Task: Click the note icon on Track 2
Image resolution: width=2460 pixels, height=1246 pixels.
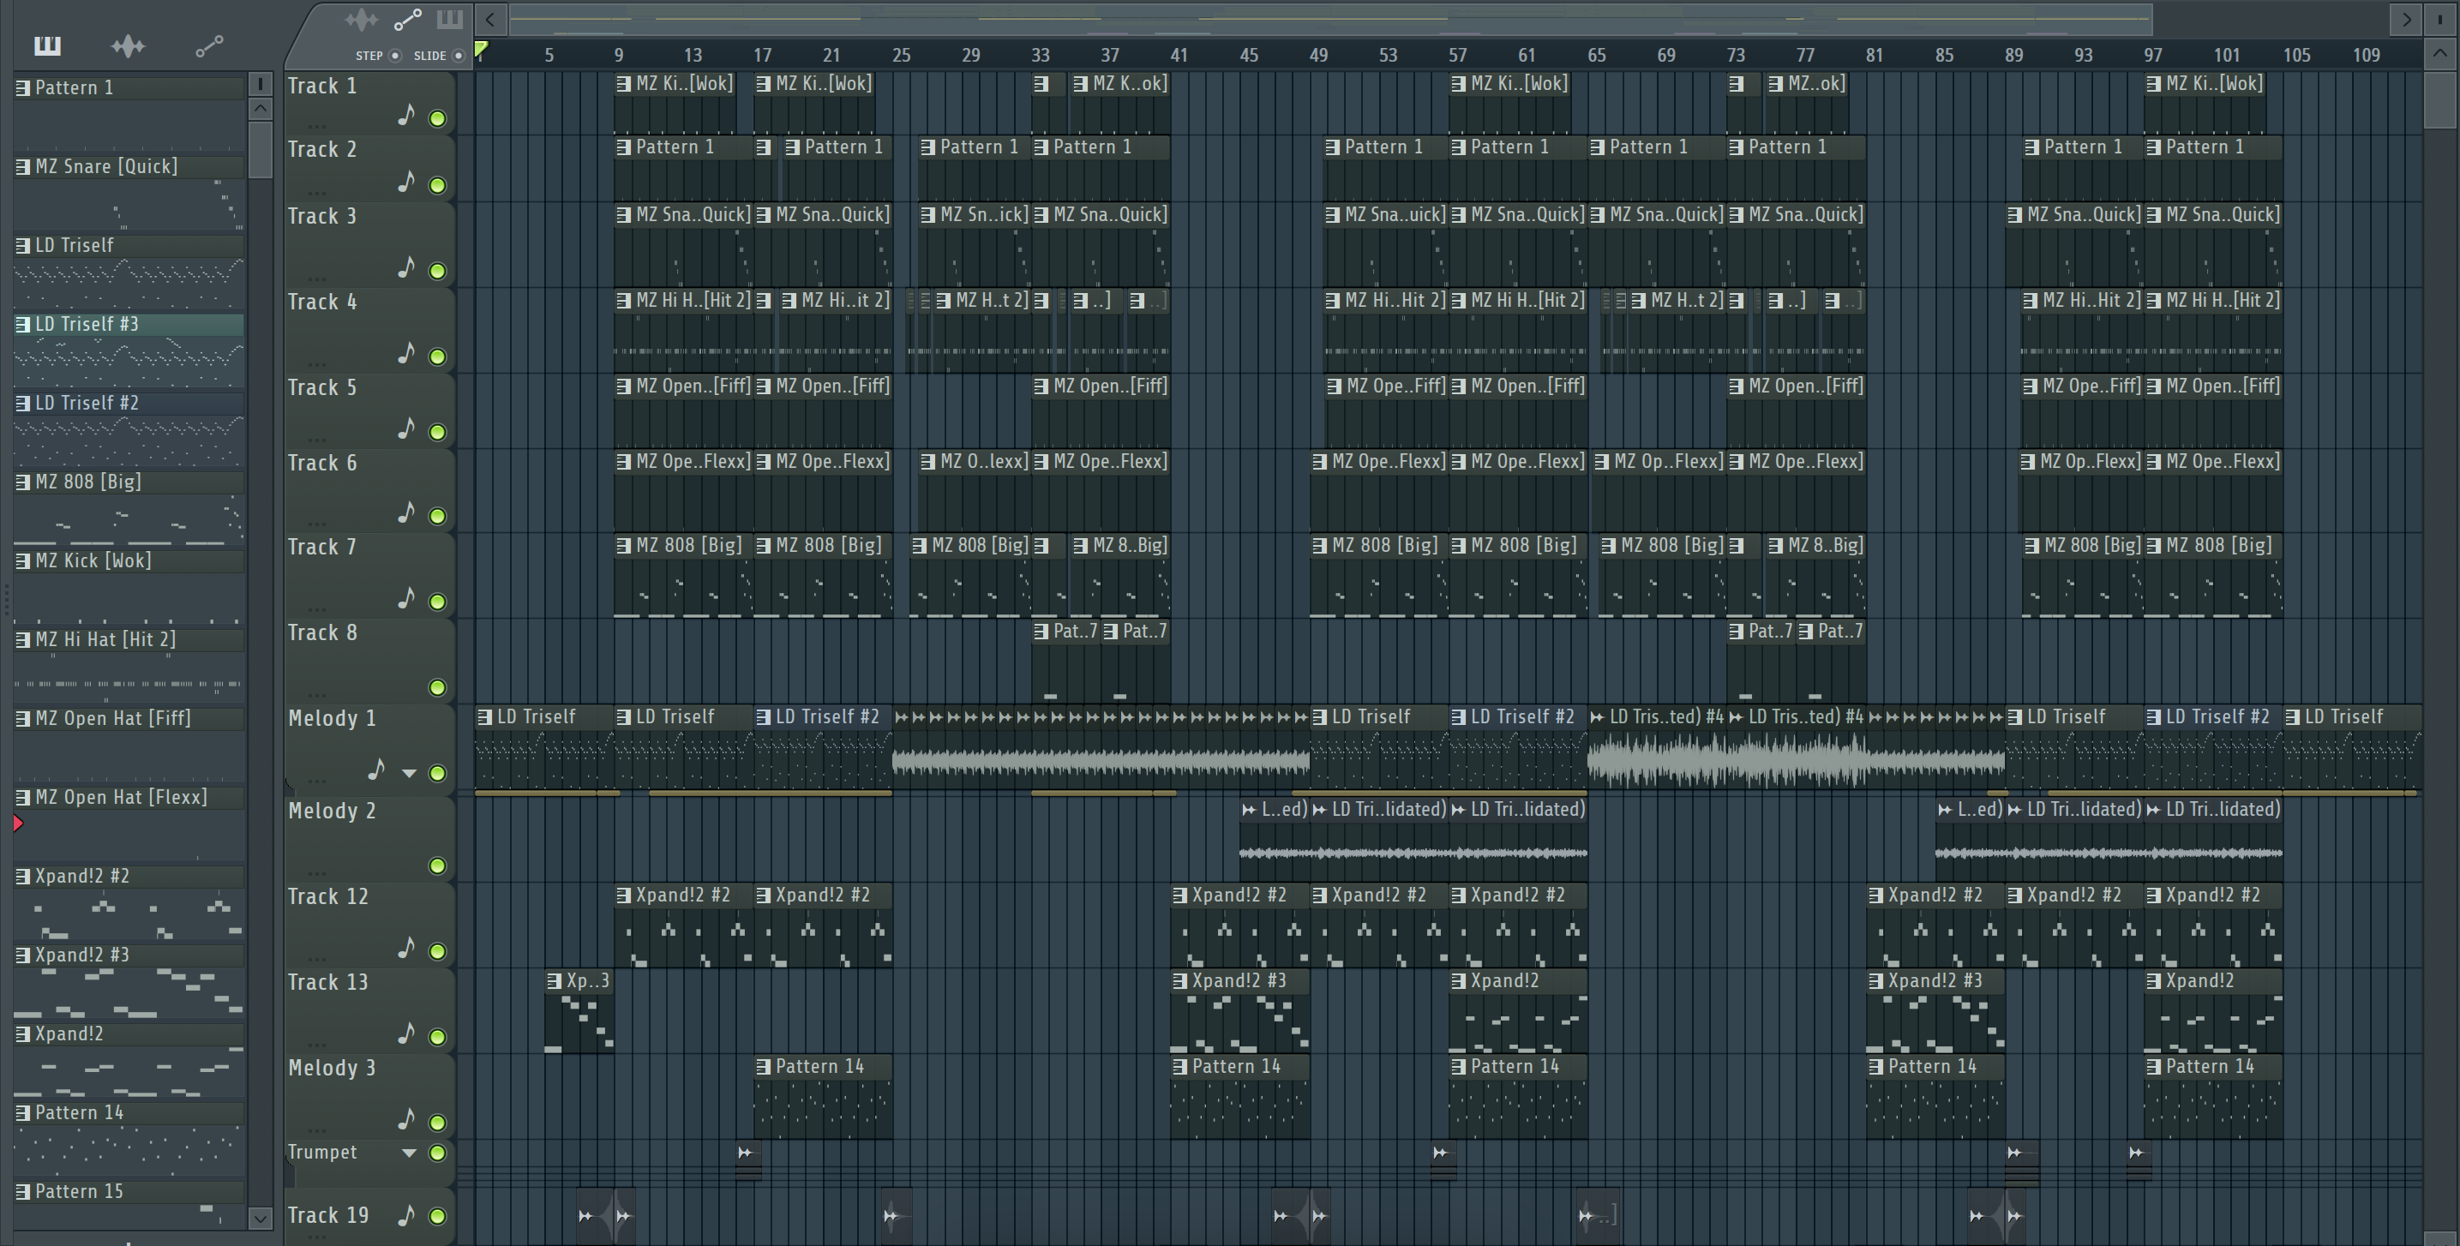Action: point(407,182)
